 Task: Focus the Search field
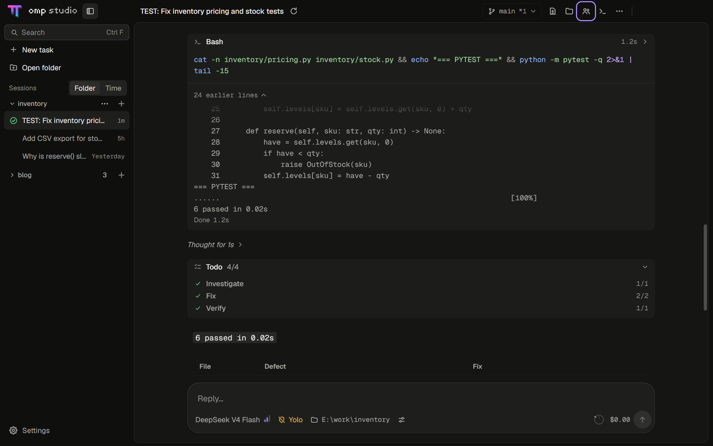click(67, 32)
